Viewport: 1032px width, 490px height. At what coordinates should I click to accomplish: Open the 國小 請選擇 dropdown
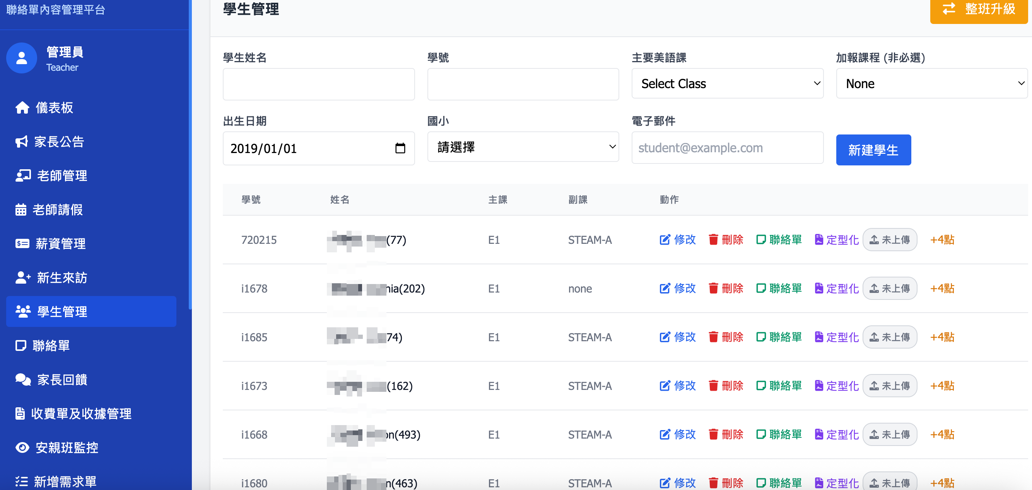(523, 147)
